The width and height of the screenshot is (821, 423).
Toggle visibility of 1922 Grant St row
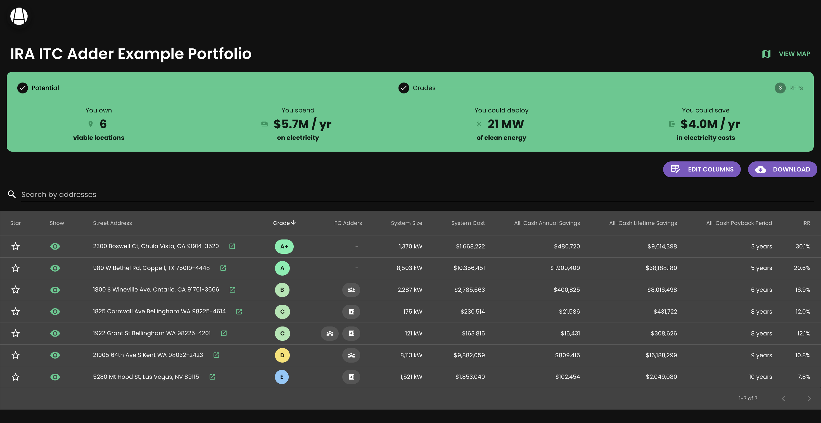(55, 333)
